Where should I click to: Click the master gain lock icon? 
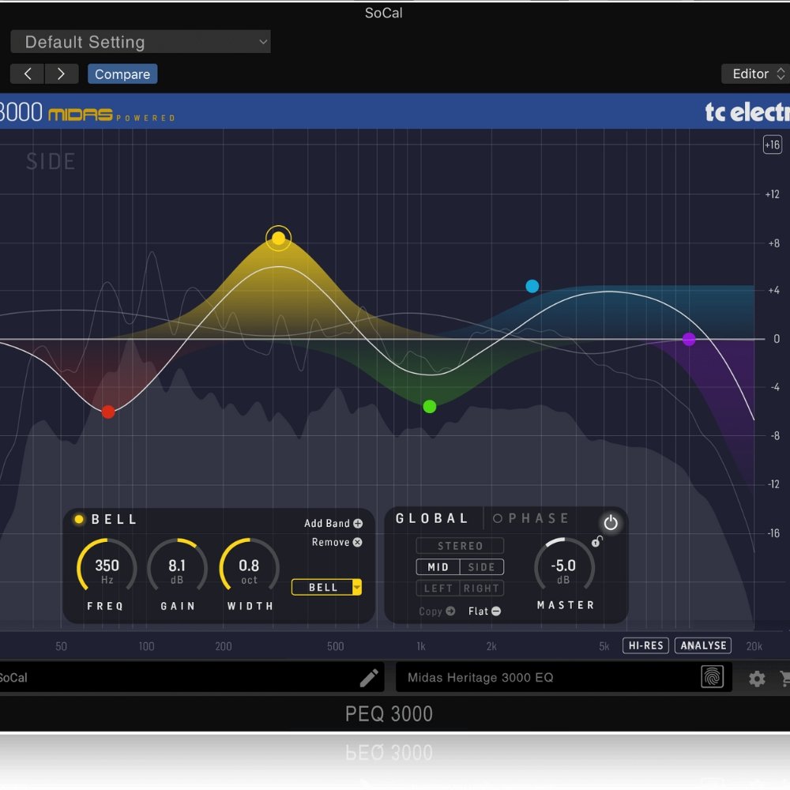coord(597,541)
